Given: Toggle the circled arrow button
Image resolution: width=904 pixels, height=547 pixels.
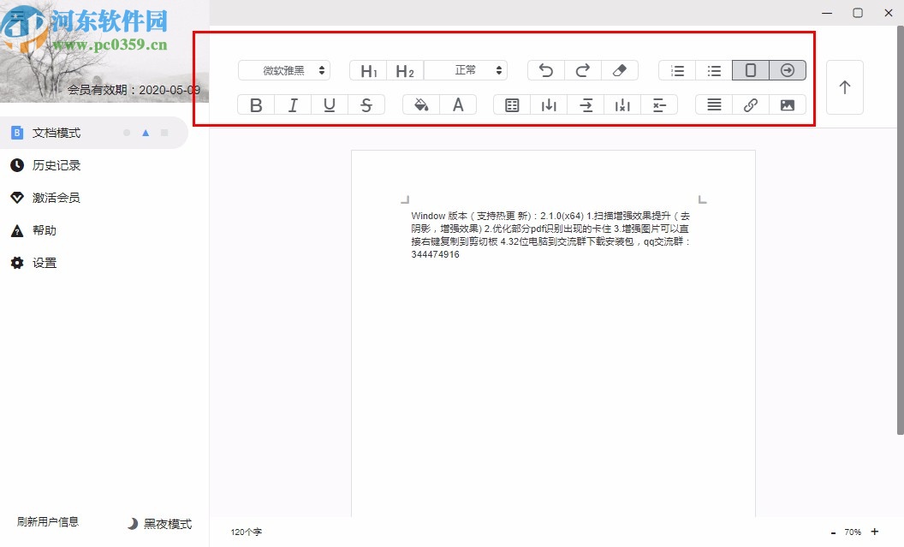Looking at the screenshot, I should coord(788,70).
